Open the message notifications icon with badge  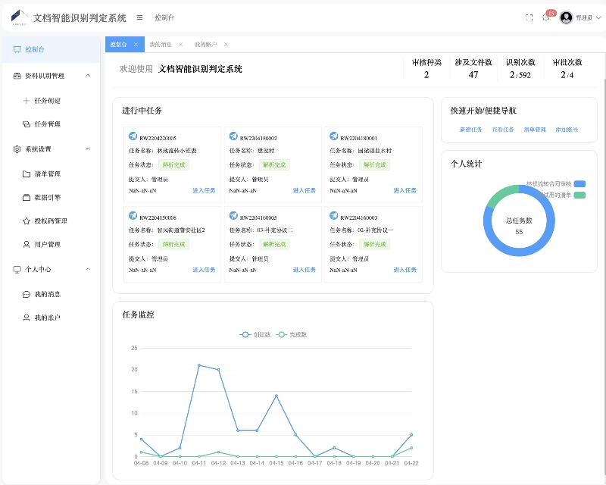pyautogui.click(x=546, y=17)
